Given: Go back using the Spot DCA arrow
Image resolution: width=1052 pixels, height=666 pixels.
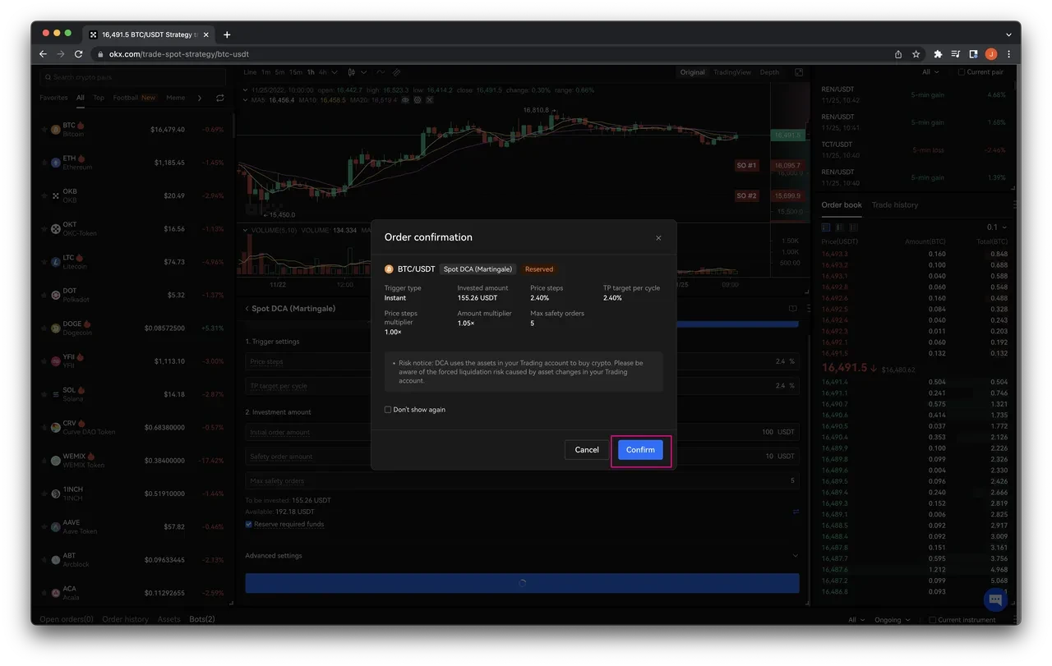Looking at the screenshot, I should [x=247, y=309].
